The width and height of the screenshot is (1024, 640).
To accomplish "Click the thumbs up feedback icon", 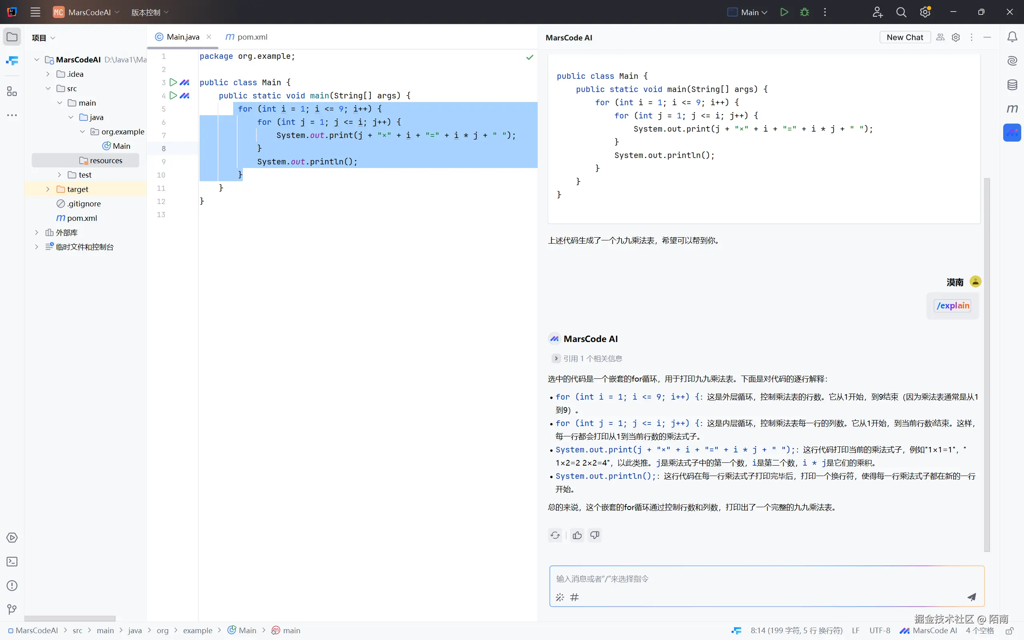I will (x=577, y=536).
